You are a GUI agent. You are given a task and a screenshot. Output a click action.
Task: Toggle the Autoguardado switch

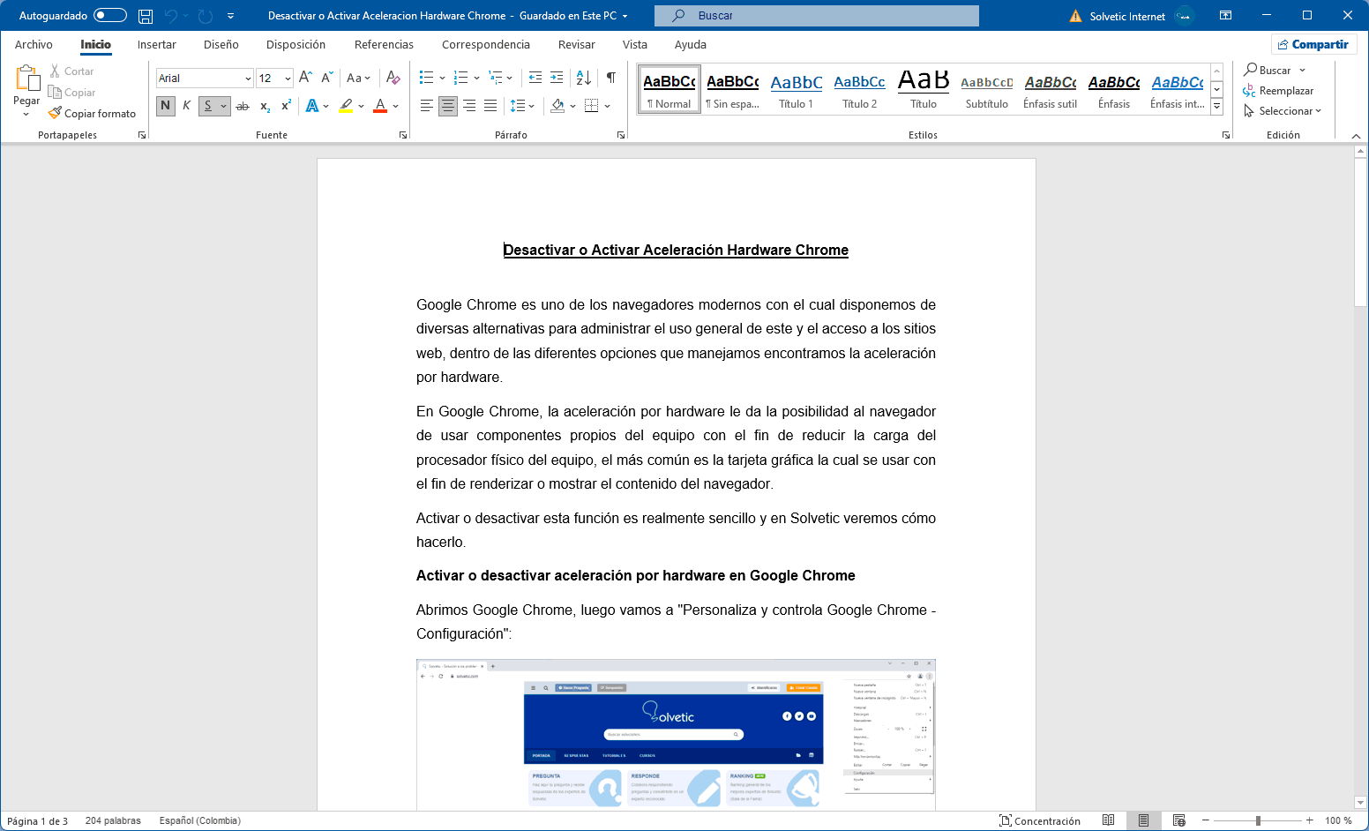[x=110, y=16]
